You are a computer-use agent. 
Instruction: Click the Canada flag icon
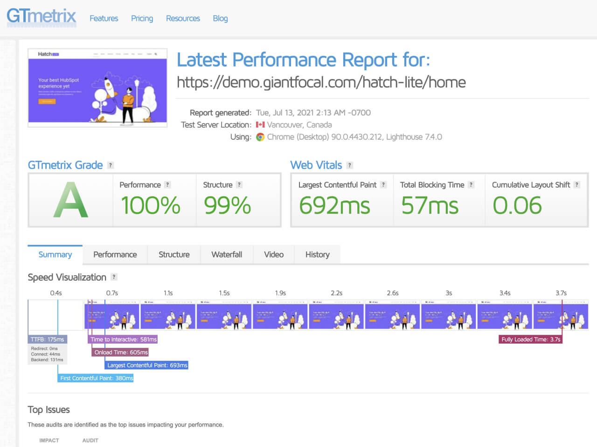[260, 125]
